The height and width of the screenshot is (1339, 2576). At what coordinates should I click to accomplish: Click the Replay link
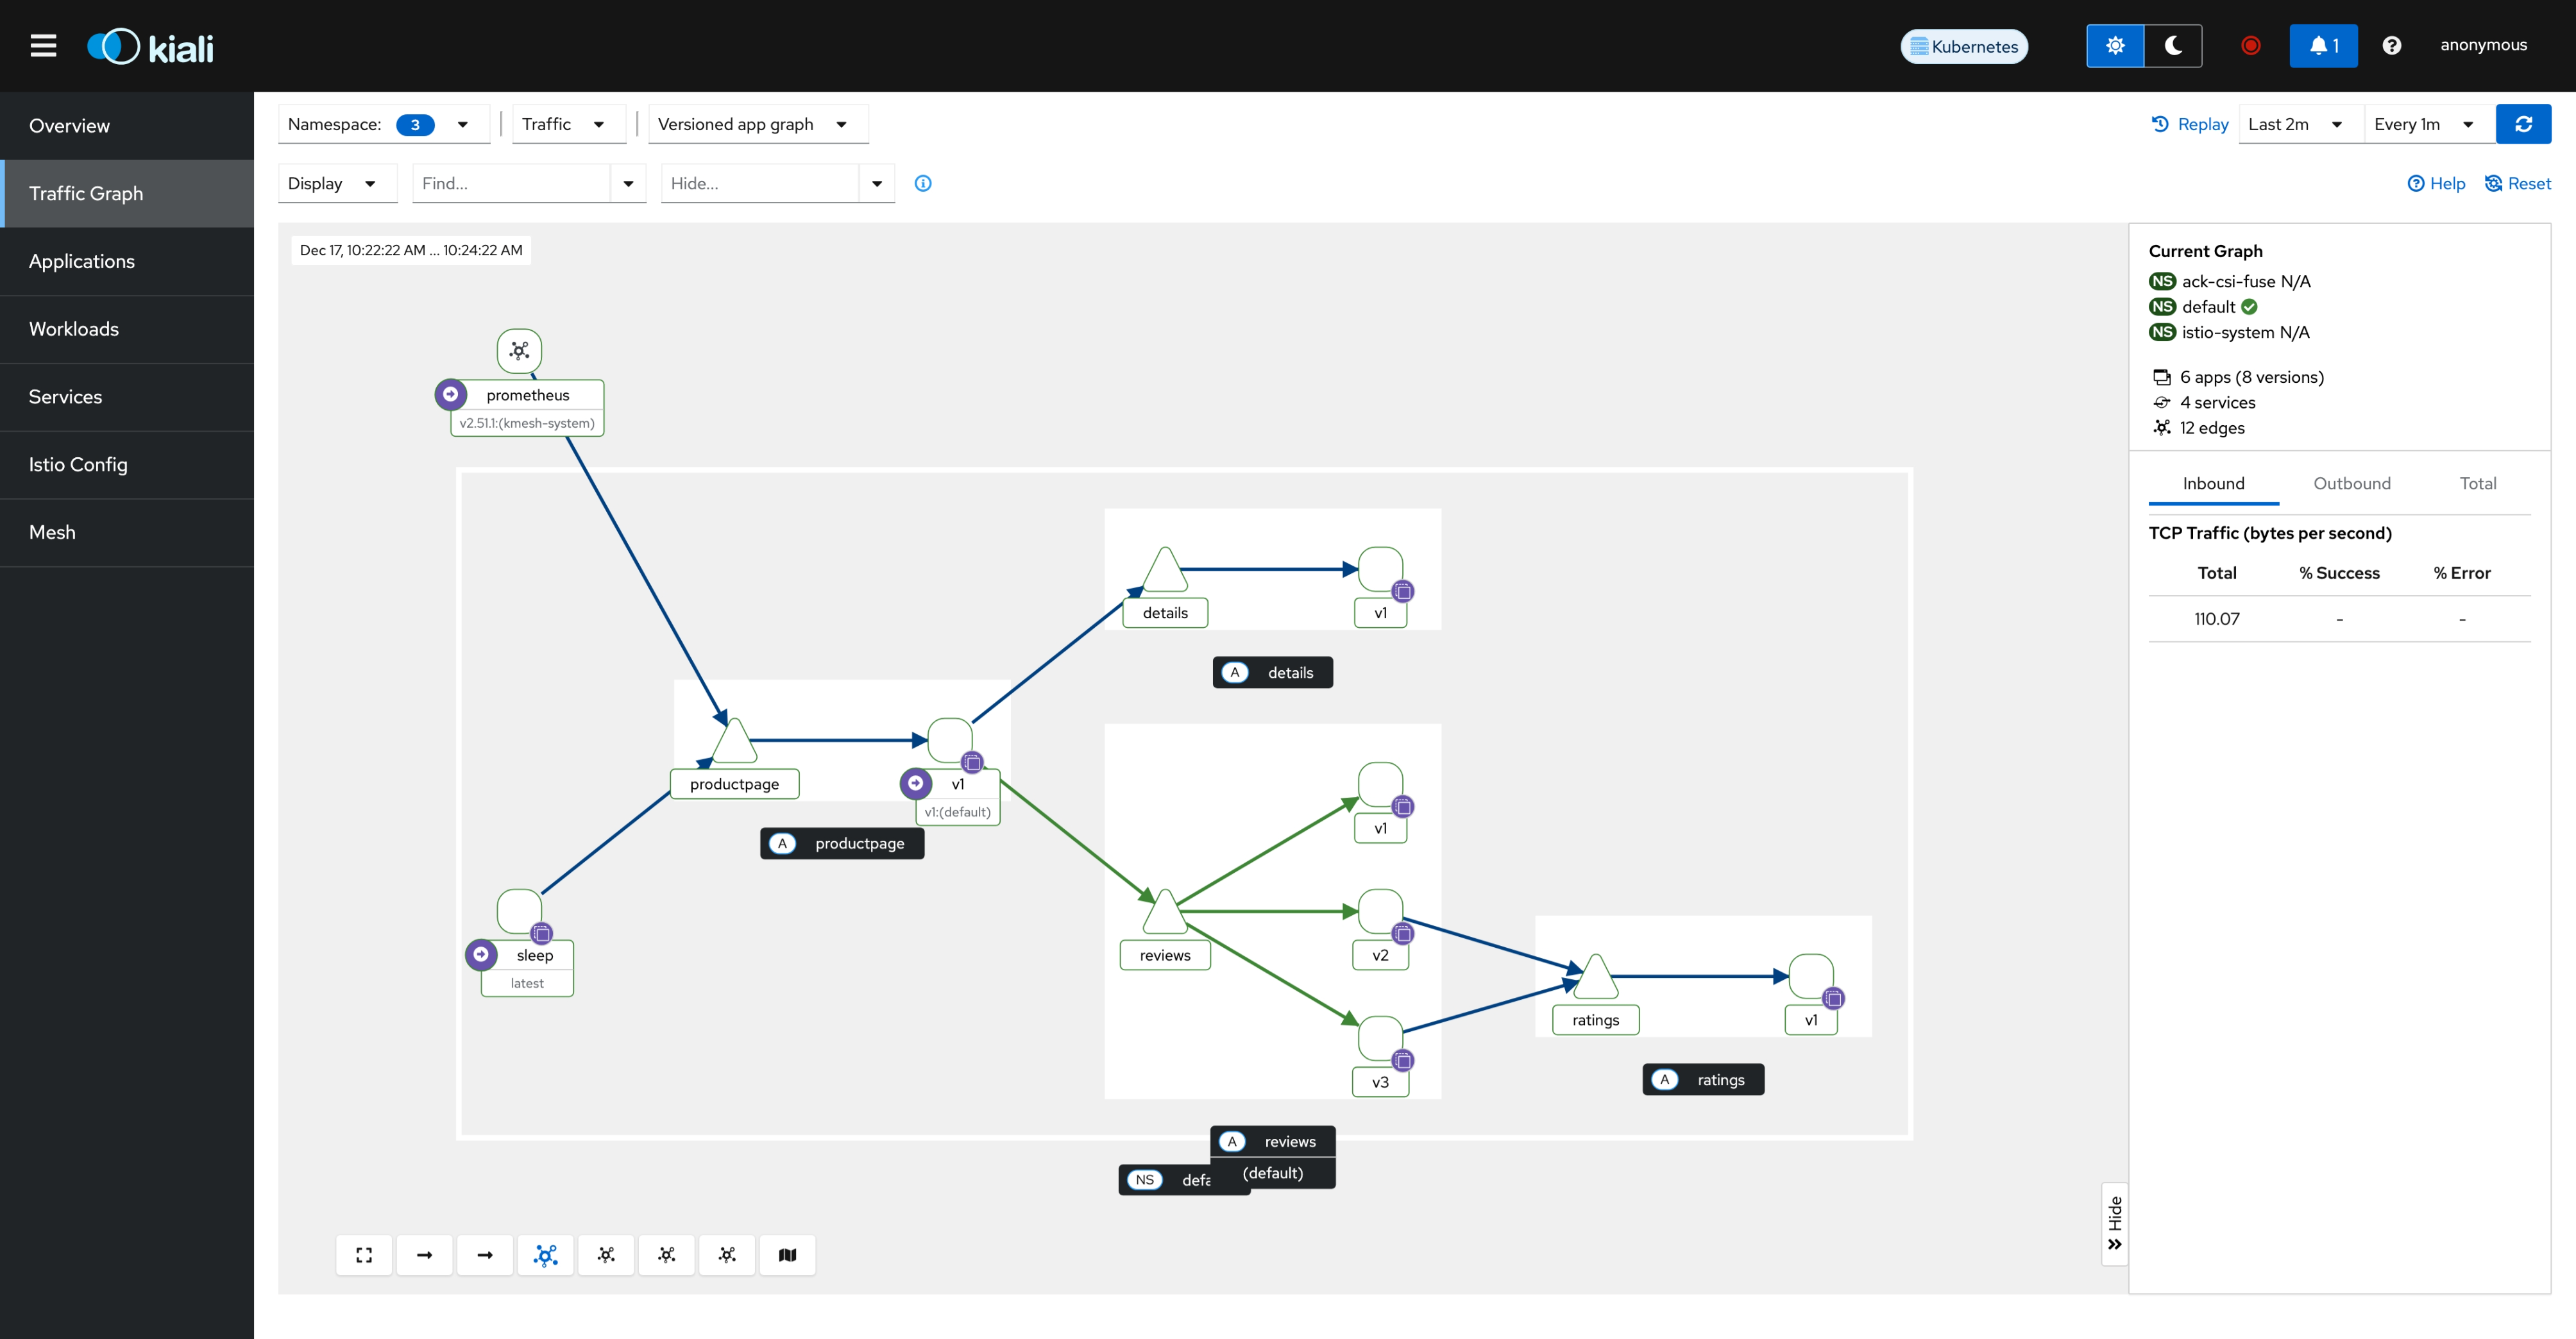tap(2190, 124)
